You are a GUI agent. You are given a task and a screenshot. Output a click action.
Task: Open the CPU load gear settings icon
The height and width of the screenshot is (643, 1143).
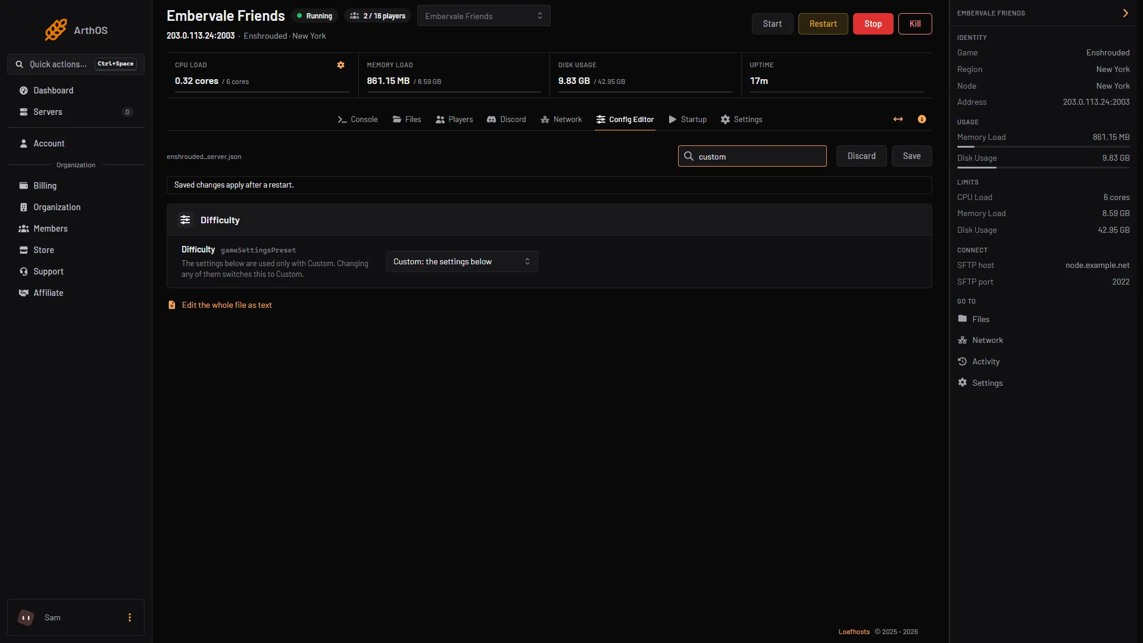tap(341, 65)
